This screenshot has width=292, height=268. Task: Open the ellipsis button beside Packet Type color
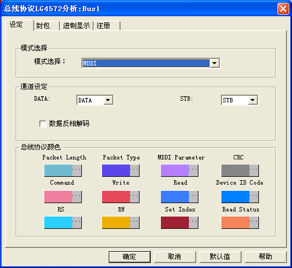tap(135, 170)
